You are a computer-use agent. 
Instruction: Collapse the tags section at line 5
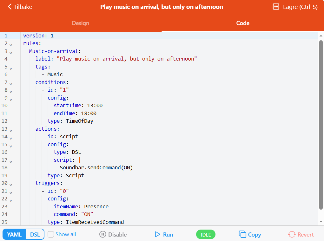11,68
